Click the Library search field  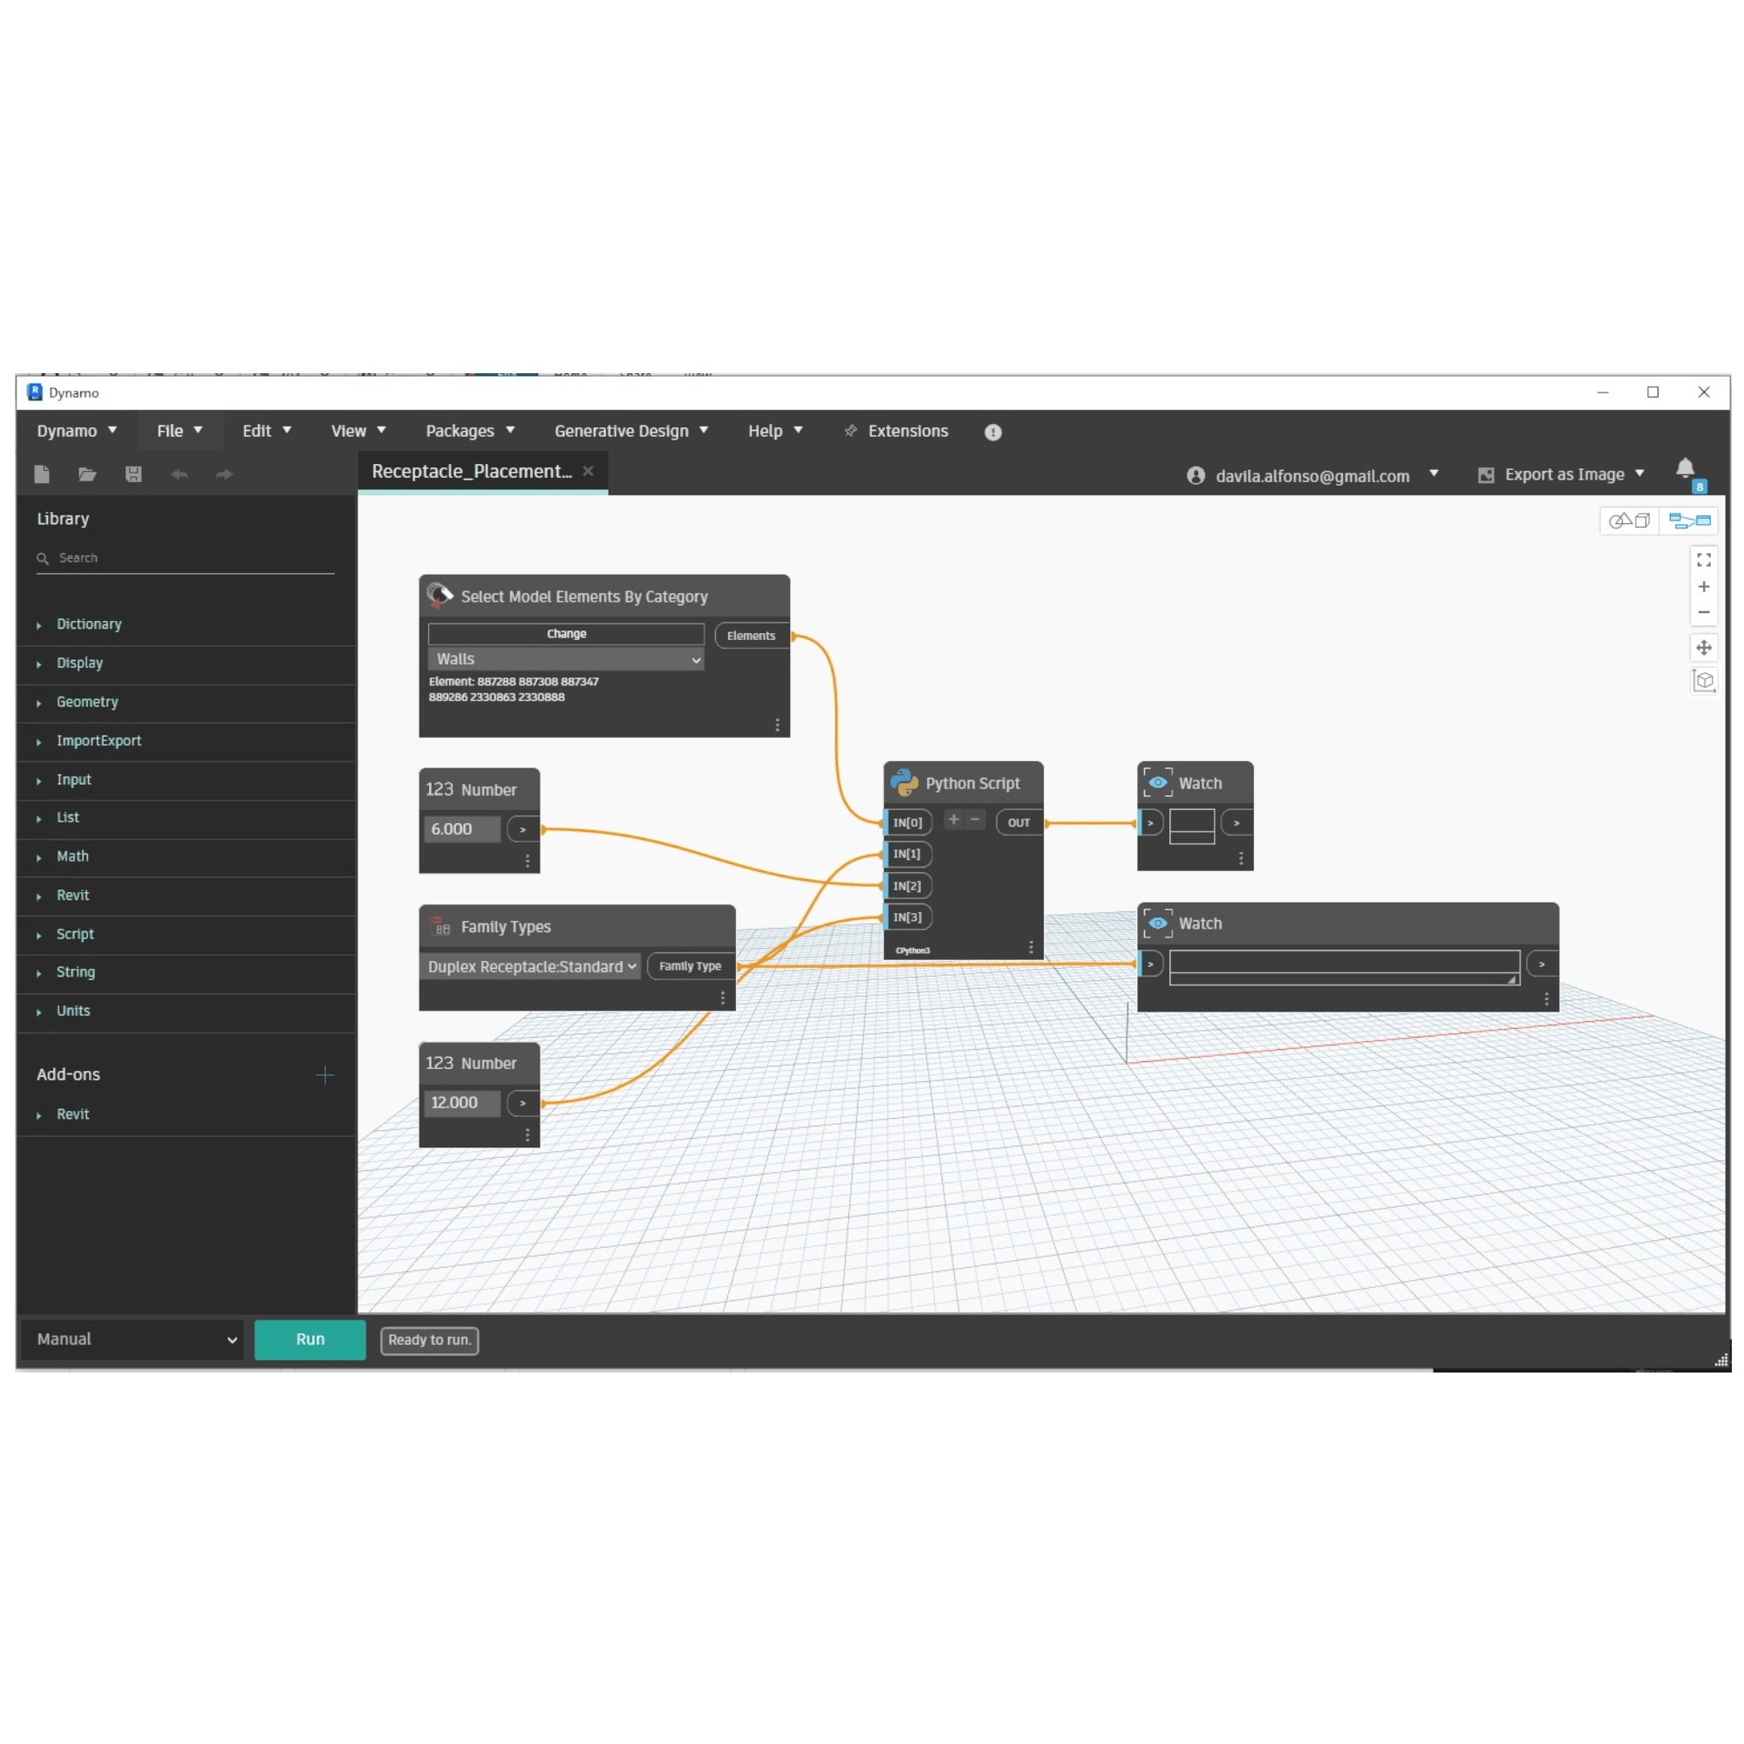click(186, 559)
